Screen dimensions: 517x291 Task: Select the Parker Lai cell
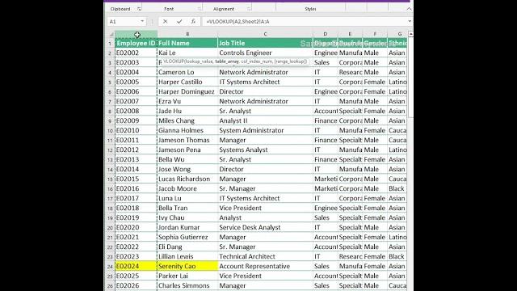tap(187, 276)
